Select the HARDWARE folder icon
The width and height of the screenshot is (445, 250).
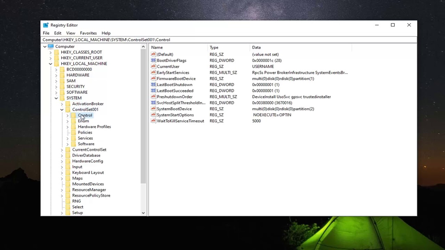click(62, 75)
